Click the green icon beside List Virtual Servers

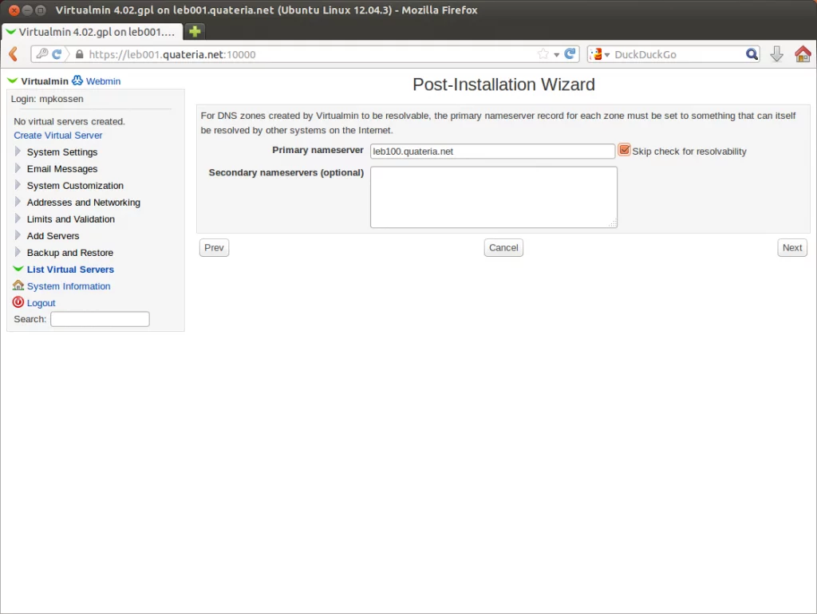click(x=18, y=269)
